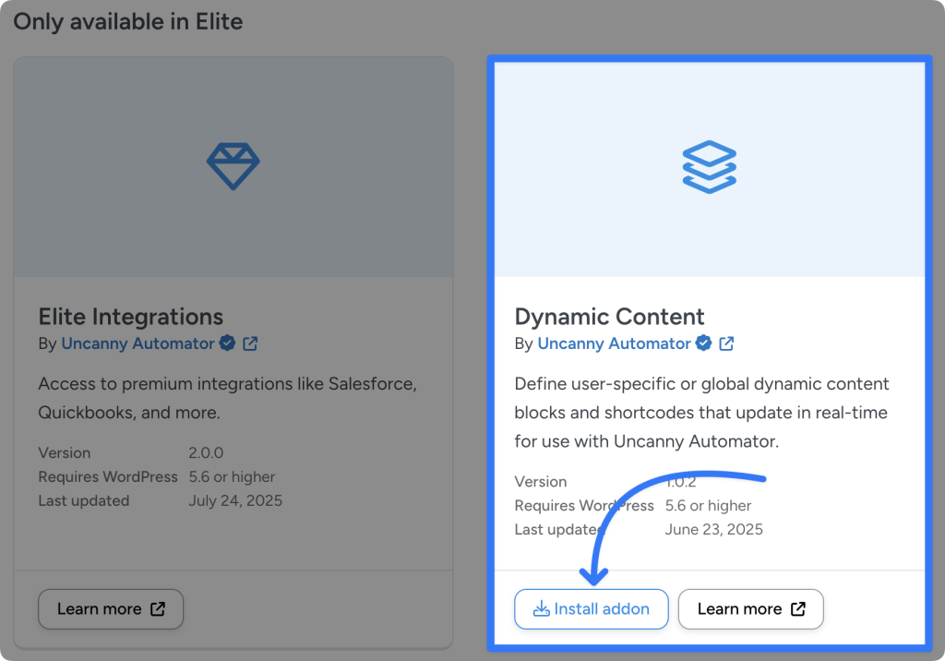945x661 pixels.
Task: Click Learn more on the Dynamic Content card
Action: point(750,608)
